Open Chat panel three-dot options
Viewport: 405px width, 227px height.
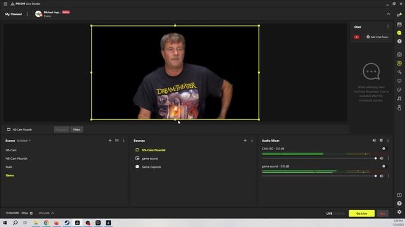point(388,26)
